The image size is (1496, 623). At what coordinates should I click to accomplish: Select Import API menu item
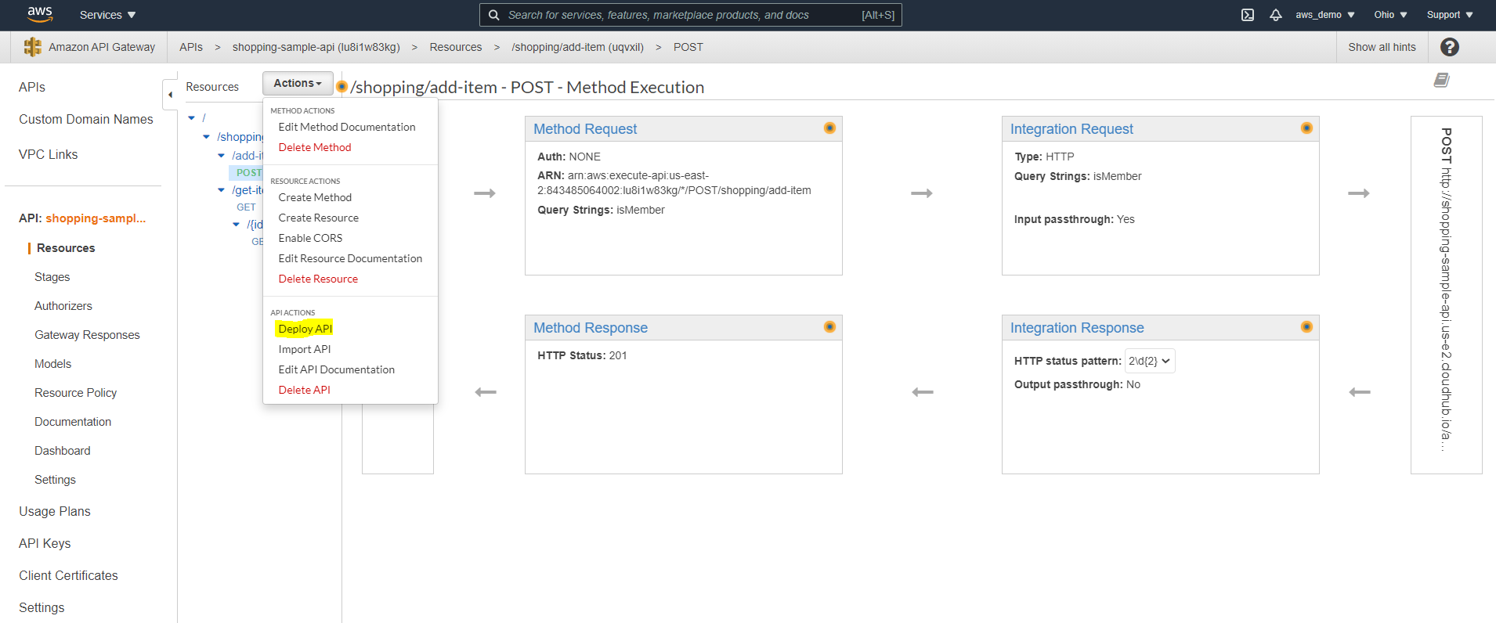pyautogui.click(x=305, y=349)
